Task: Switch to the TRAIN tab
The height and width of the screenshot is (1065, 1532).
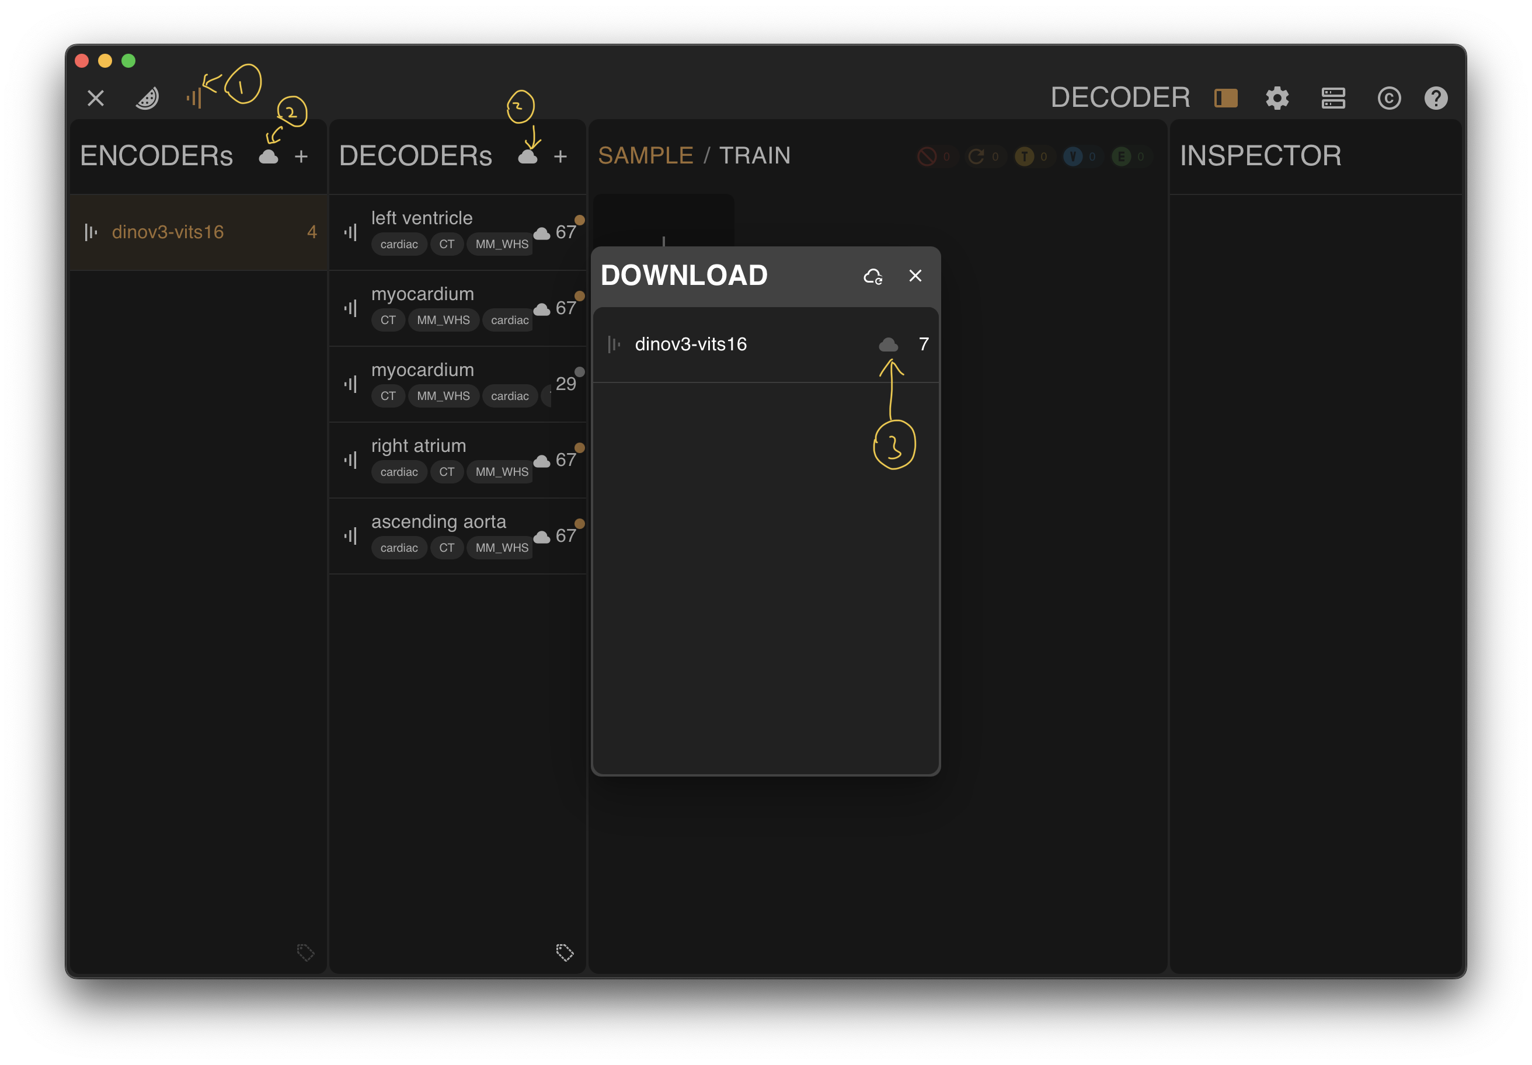Action: point(754,155)
